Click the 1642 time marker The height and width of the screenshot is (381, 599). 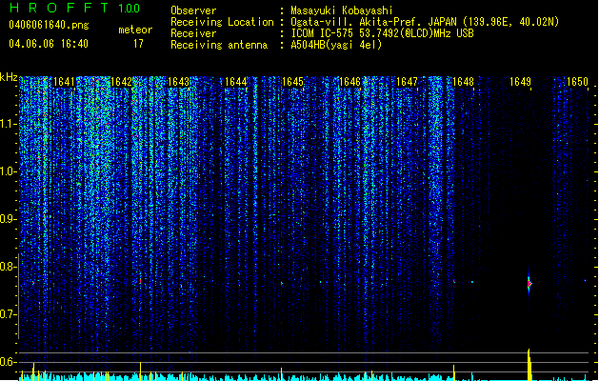click(121, 82)
